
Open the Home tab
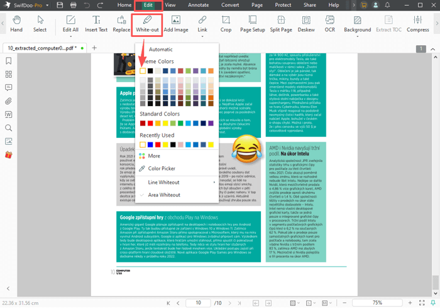tap(124, 5)
